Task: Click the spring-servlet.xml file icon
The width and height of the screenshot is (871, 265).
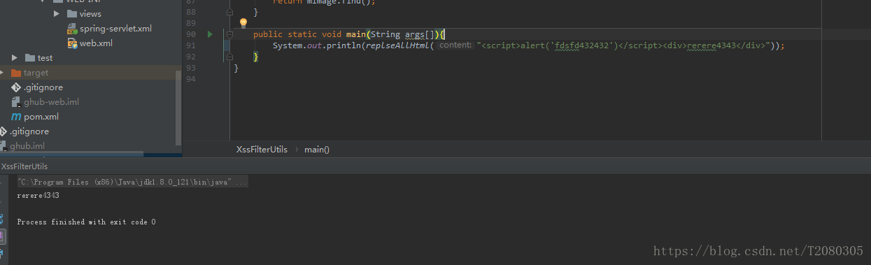Action: [72, 29]
